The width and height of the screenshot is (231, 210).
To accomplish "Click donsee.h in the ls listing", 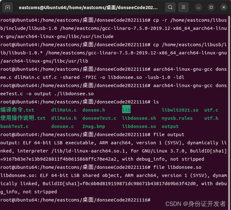I will coord(94,110).
